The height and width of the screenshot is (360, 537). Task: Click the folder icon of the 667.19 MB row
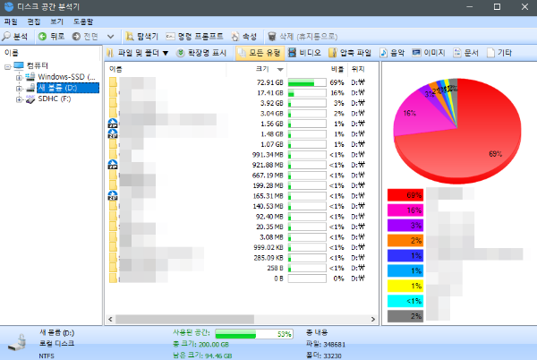point(113,175)
